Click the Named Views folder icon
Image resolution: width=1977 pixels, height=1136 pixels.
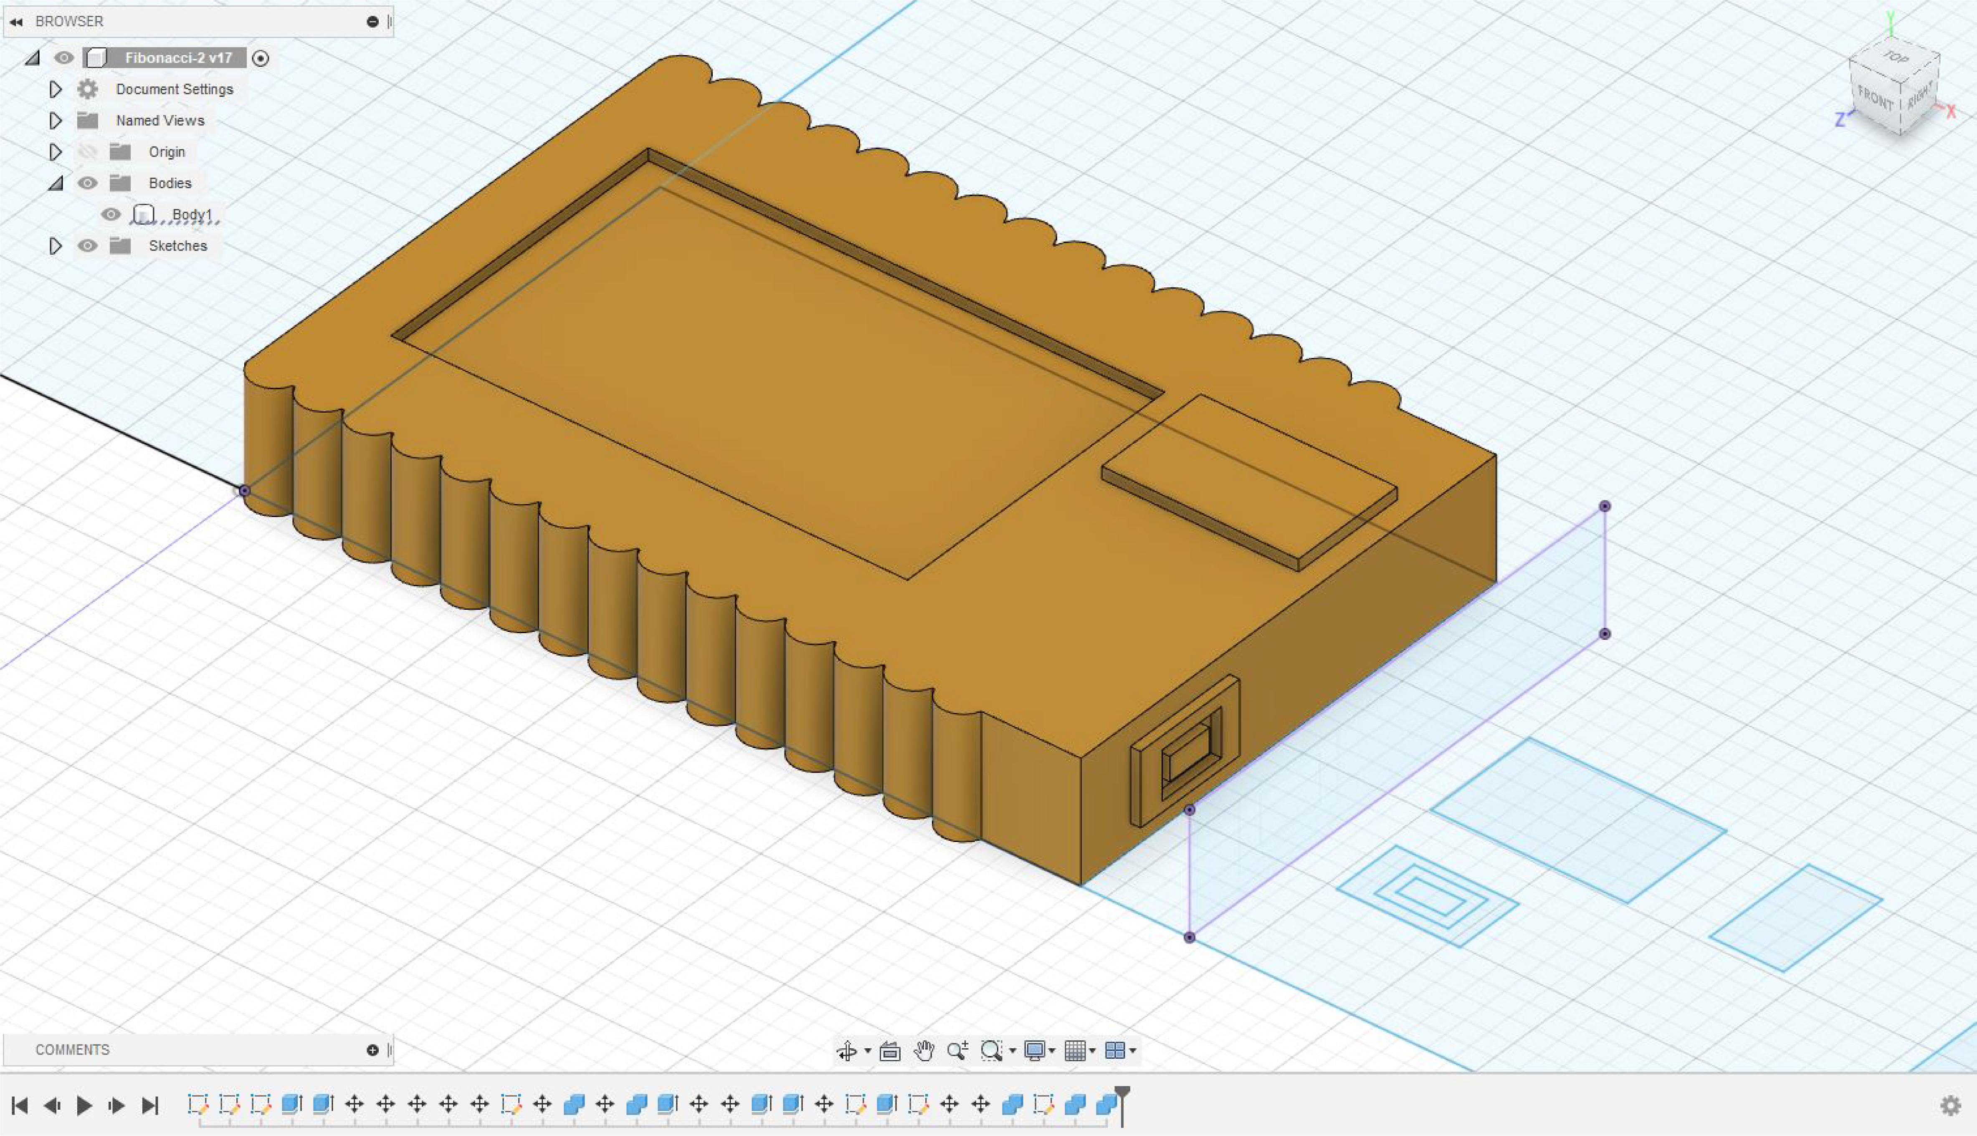87,120
